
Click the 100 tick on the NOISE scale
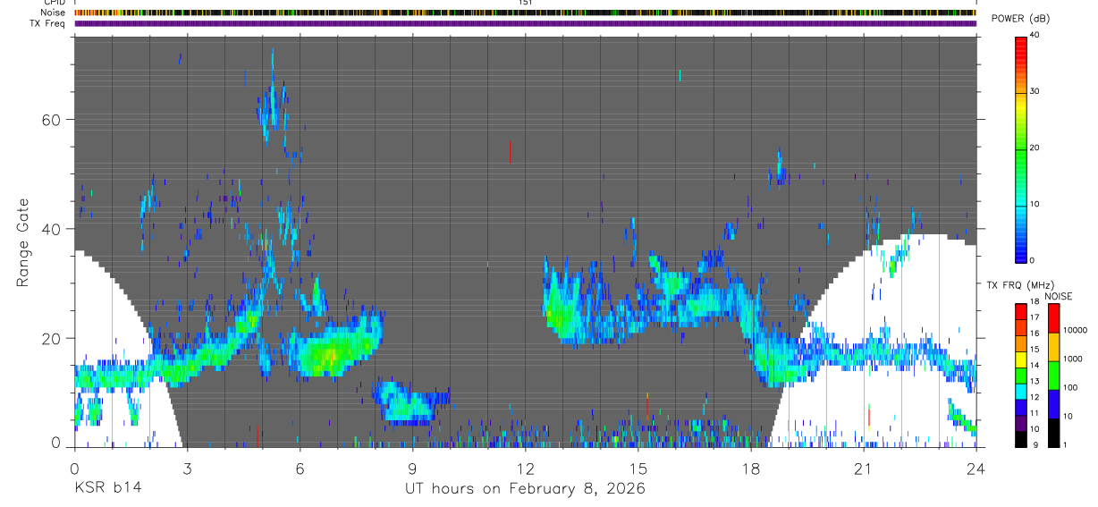[x=1071, y=387]
